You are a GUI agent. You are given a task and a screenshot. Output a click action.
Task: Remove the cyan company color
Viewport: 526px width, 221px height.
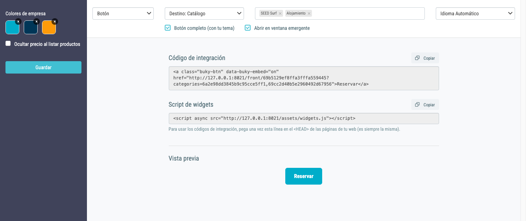coord(18,21)
